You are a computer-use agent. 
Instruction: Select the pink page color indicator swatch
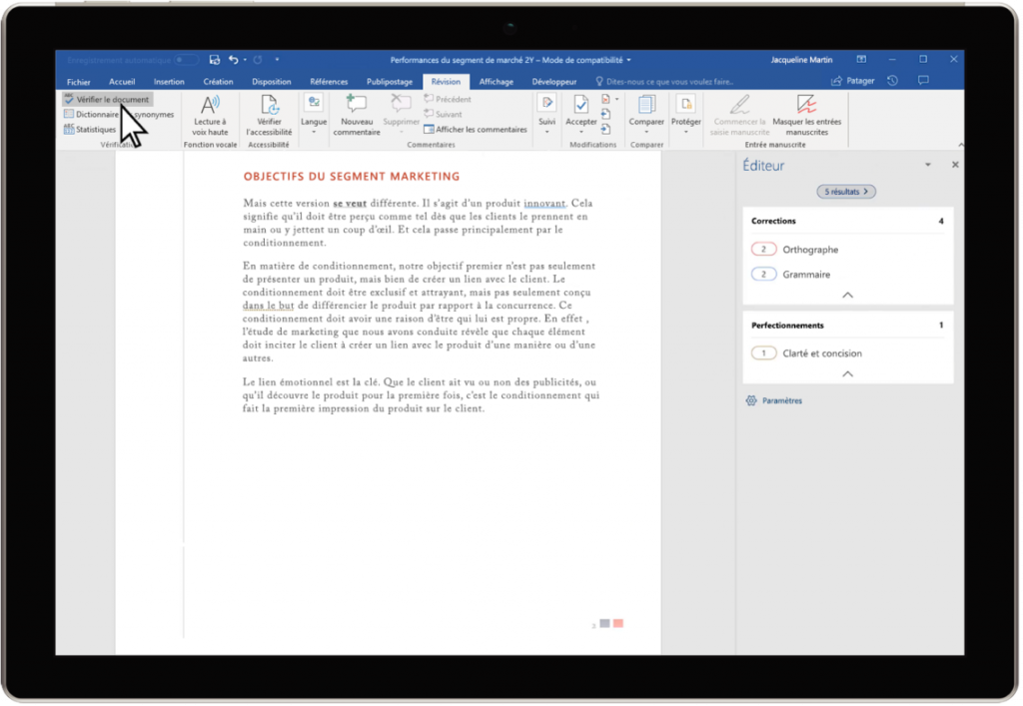click(x=617, y=622)
